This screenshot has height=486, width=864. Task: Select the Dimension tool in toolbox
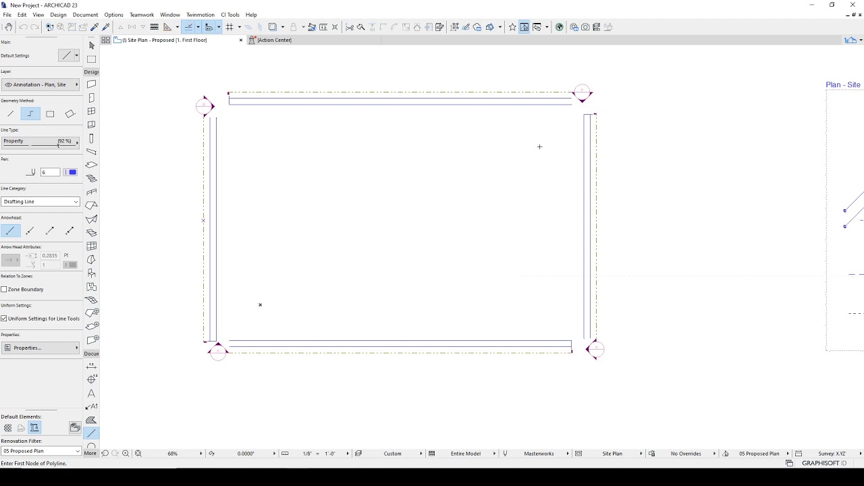click(92, 366)
